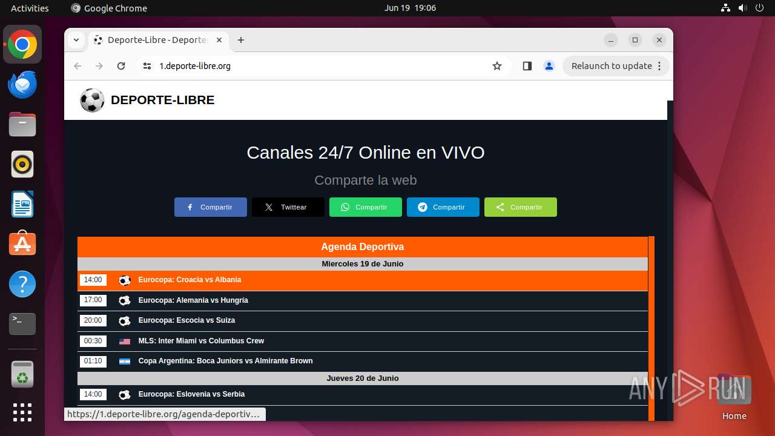775x436 pixels.
Task: Click the Jueves 20 de Junio date header
Action: [x=363, y=378]
